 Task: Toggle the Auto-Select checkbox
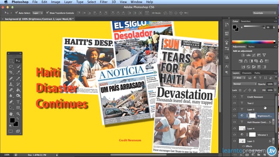tap(17, 13)
